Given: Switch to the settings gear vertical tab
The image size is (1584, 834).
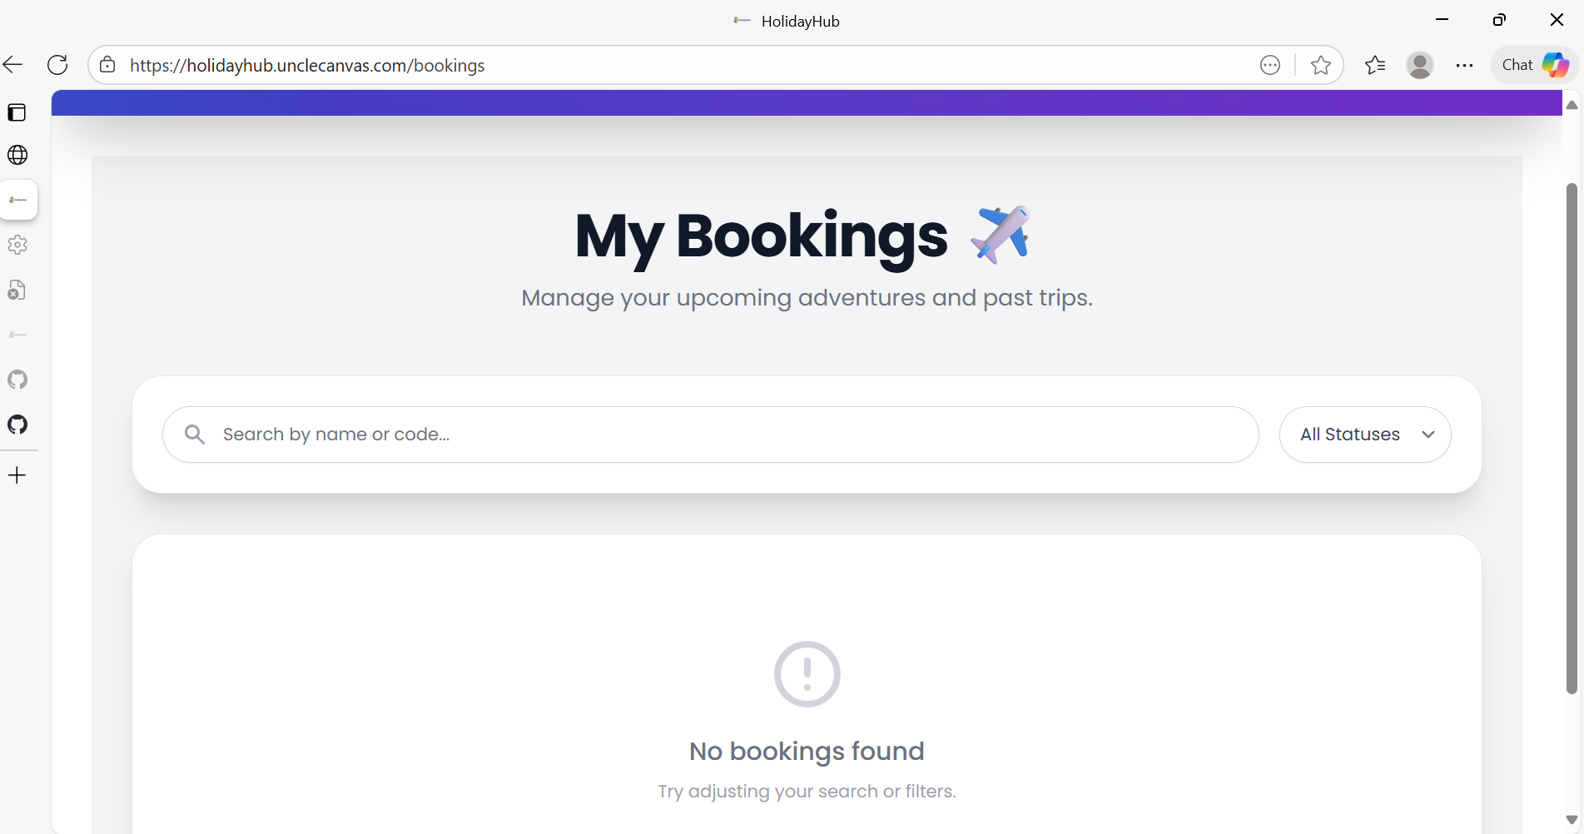Looking at the screenshot, I should pos(17,245).
